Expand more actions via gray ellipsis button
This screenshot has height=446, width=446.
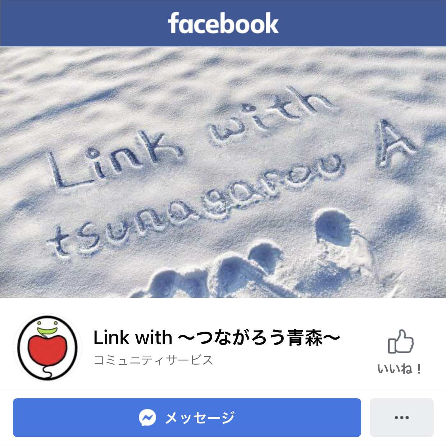click(x=401, y=418)
